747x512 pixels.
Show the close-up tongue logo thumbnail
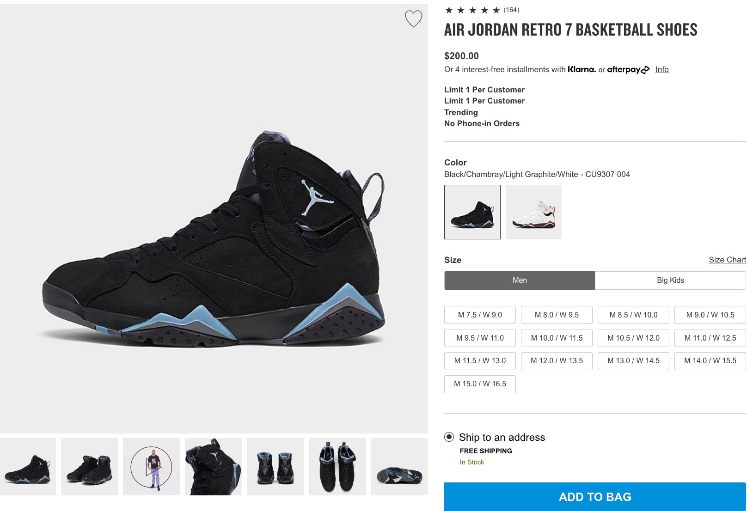214,467
